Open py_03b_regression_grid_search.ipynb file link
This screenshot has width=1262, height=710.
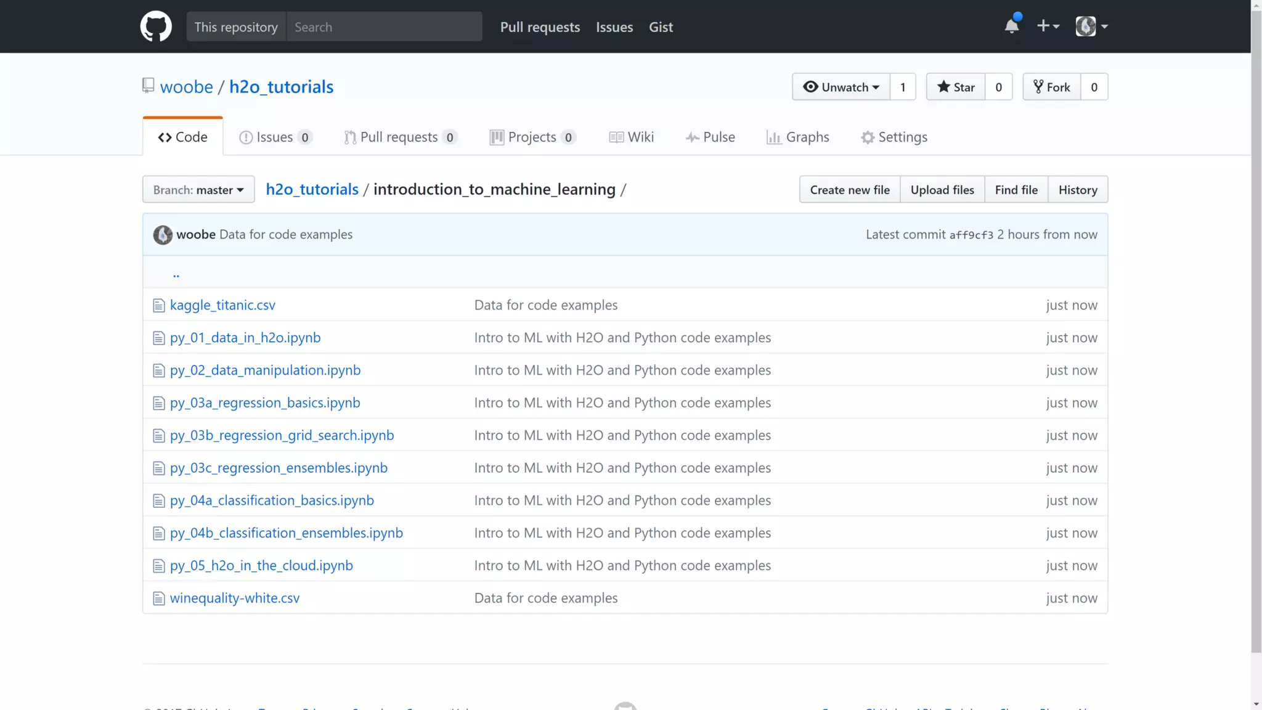click(282, 435)
